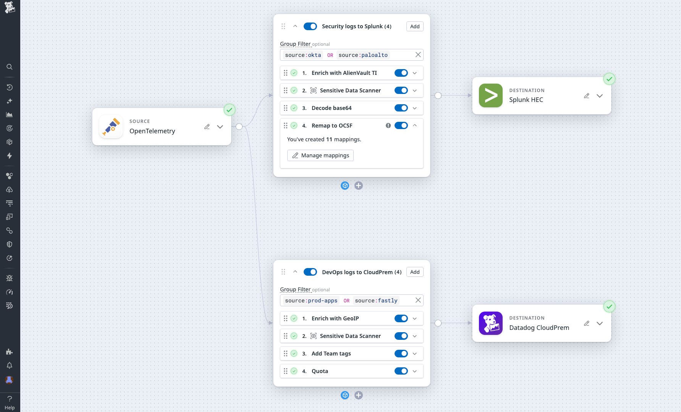Toggle off the Security logs to Splunk group
The width and height of the screenshot is (681, 412).
(x=310, y=26)
